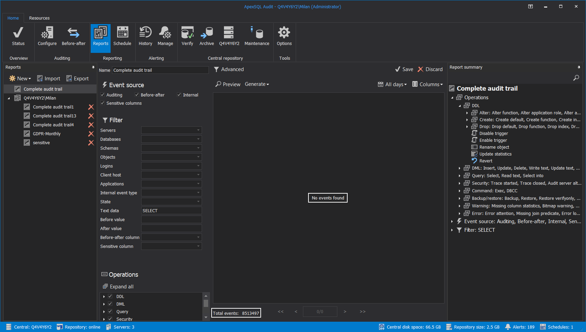Delete the Complete audit trail4 report
This screenshot has width=586, height=332.
(x=91, y=125)
